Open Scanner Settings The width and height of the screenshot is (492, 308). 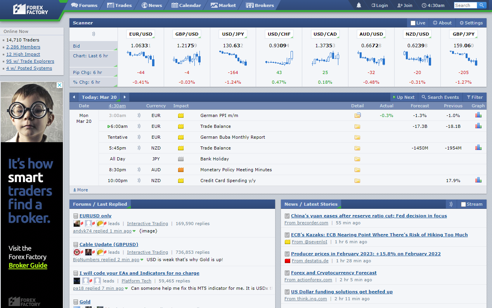tap(471, 23)
